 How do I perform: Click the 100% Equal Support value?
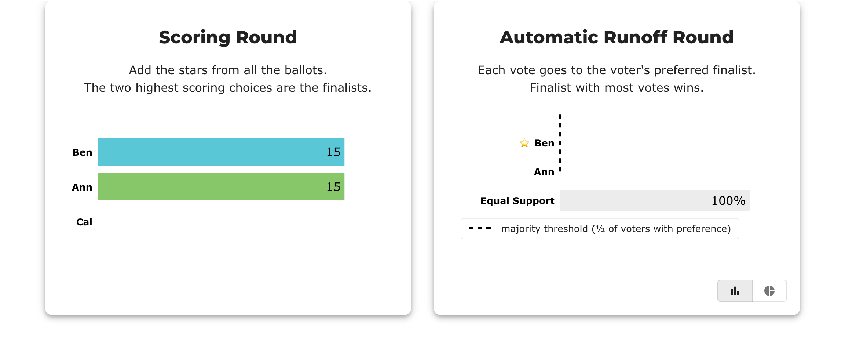point(728,201)
